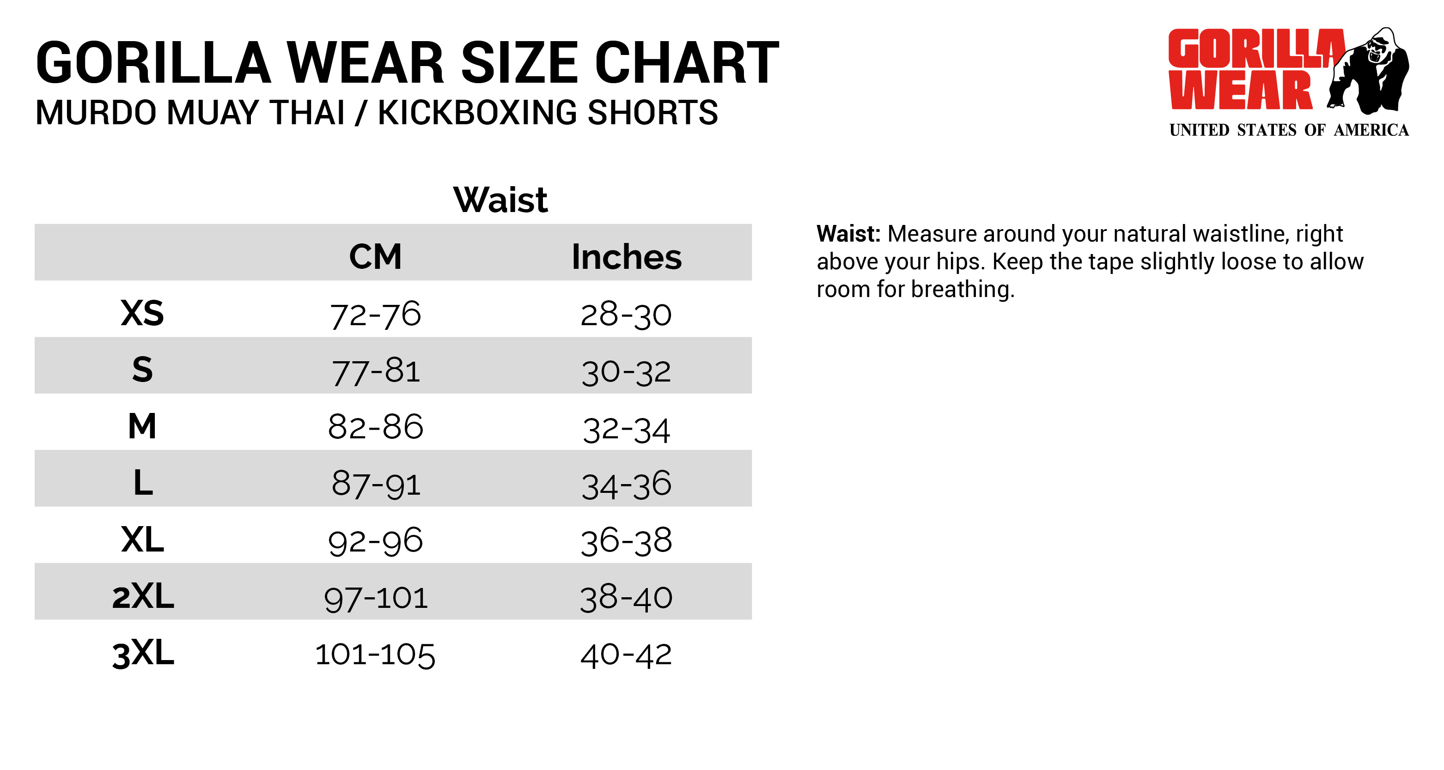Click the "Gorilla Wear Size Chart" title
Image resolution: width=1444 pixels, height=770 pixels.
407,63
